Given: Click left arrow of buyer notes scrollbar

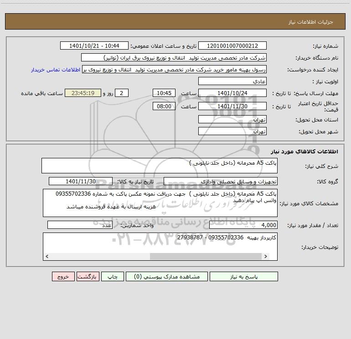Looking at the screenshot, I should (x=47, y=256).
